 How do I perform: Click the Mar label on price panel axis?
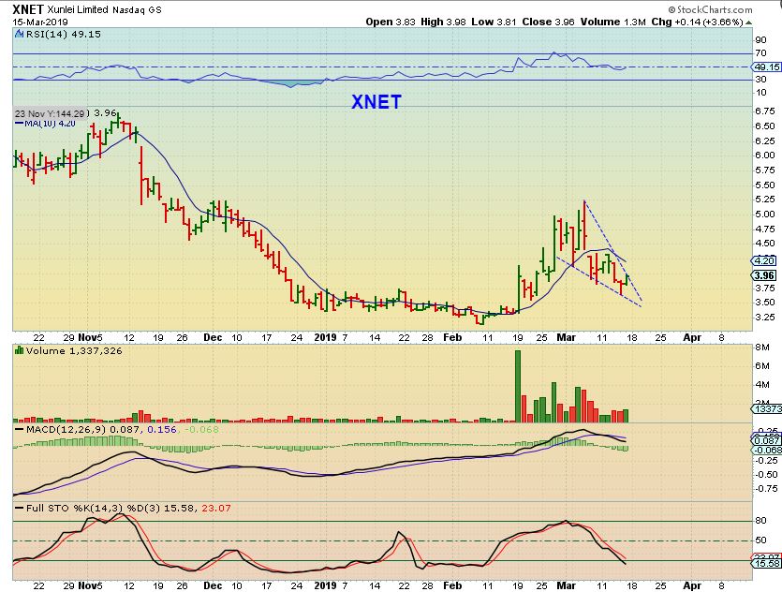[x=566, y=337]
